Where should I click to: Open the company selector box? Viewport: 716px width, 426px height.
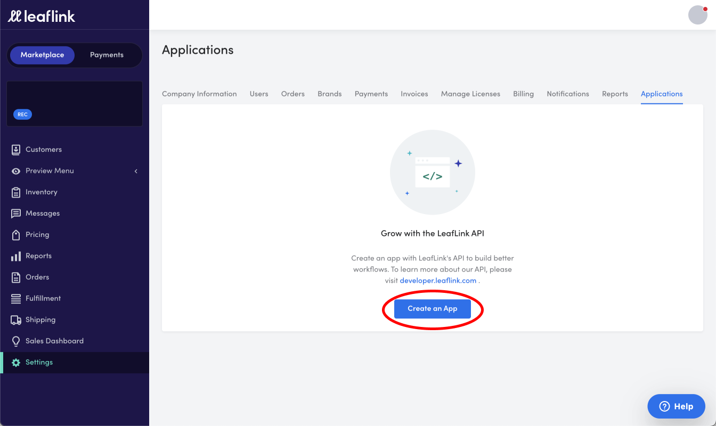point(75,104)
